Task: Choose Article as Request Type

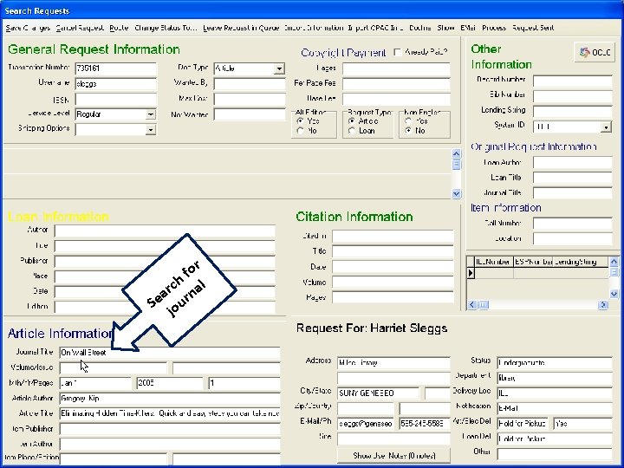Action: coord(351,121)
